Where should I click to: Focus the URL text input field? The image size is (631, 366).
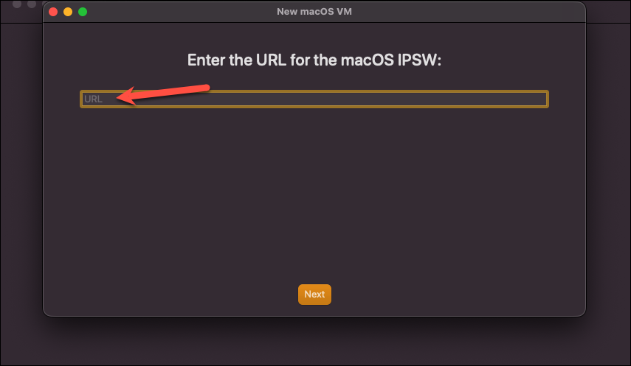click(314, 99)
